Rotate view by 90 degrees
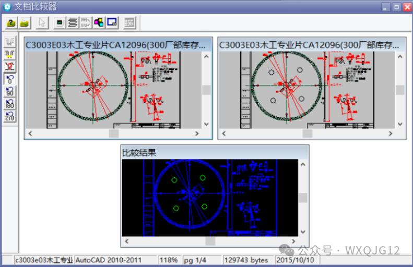Screen dimensions: 413x267 point(10,91)
